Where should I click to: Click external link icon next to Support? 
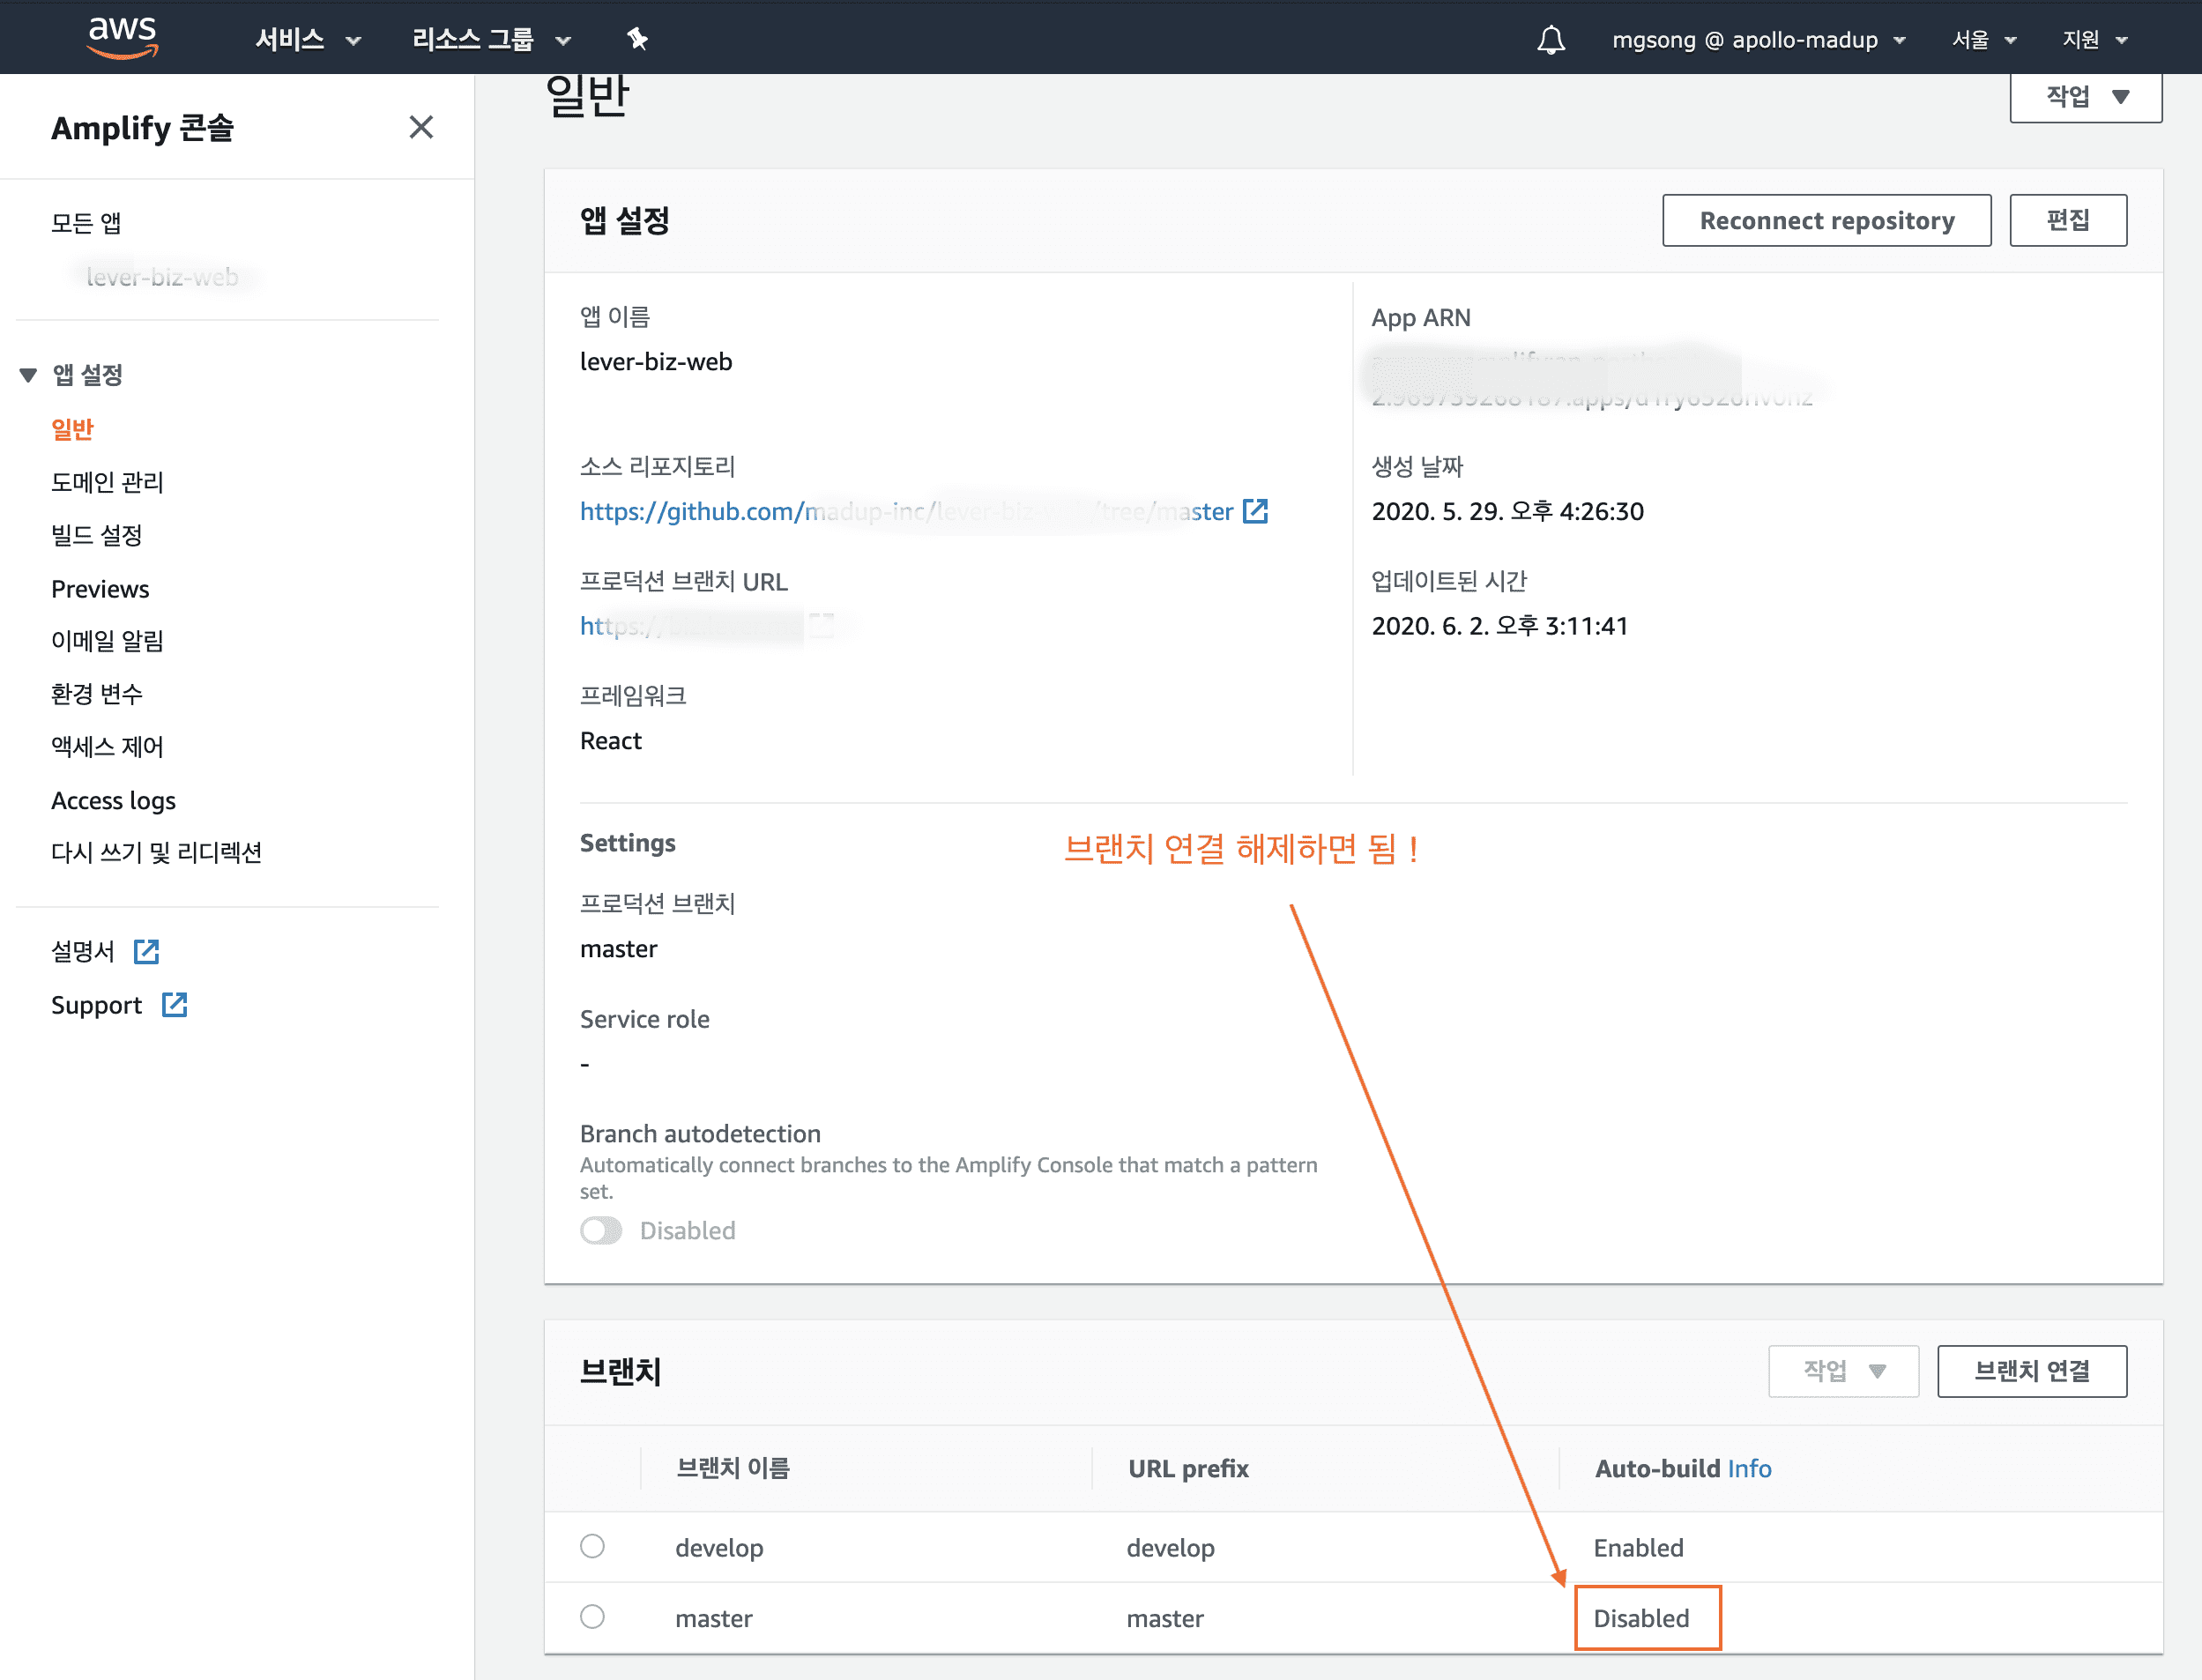175,1004
